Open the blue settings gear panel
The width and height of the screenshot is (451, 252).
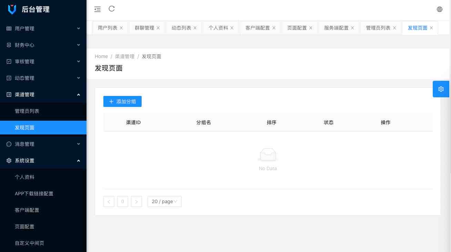point(441,89)
